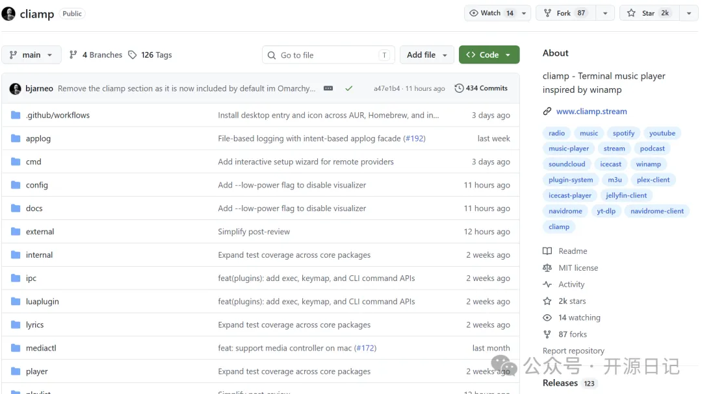702x394 pixels.
Task: Select the navidrome-client topic tag
Action: [656, 211]
